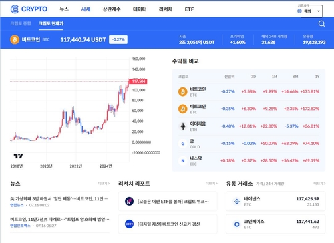Click the icon of the 오늘은 어떤 ETF를 볼까 report
This screenshot has width=334, height=243.
click(129, 201)
